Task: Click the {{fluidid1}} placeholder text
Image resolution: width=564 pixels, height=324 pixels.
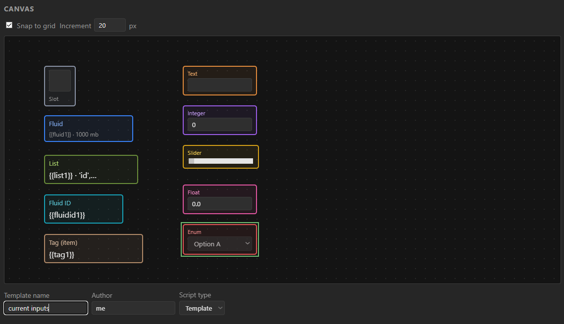Action: click(x=67, y=215)
